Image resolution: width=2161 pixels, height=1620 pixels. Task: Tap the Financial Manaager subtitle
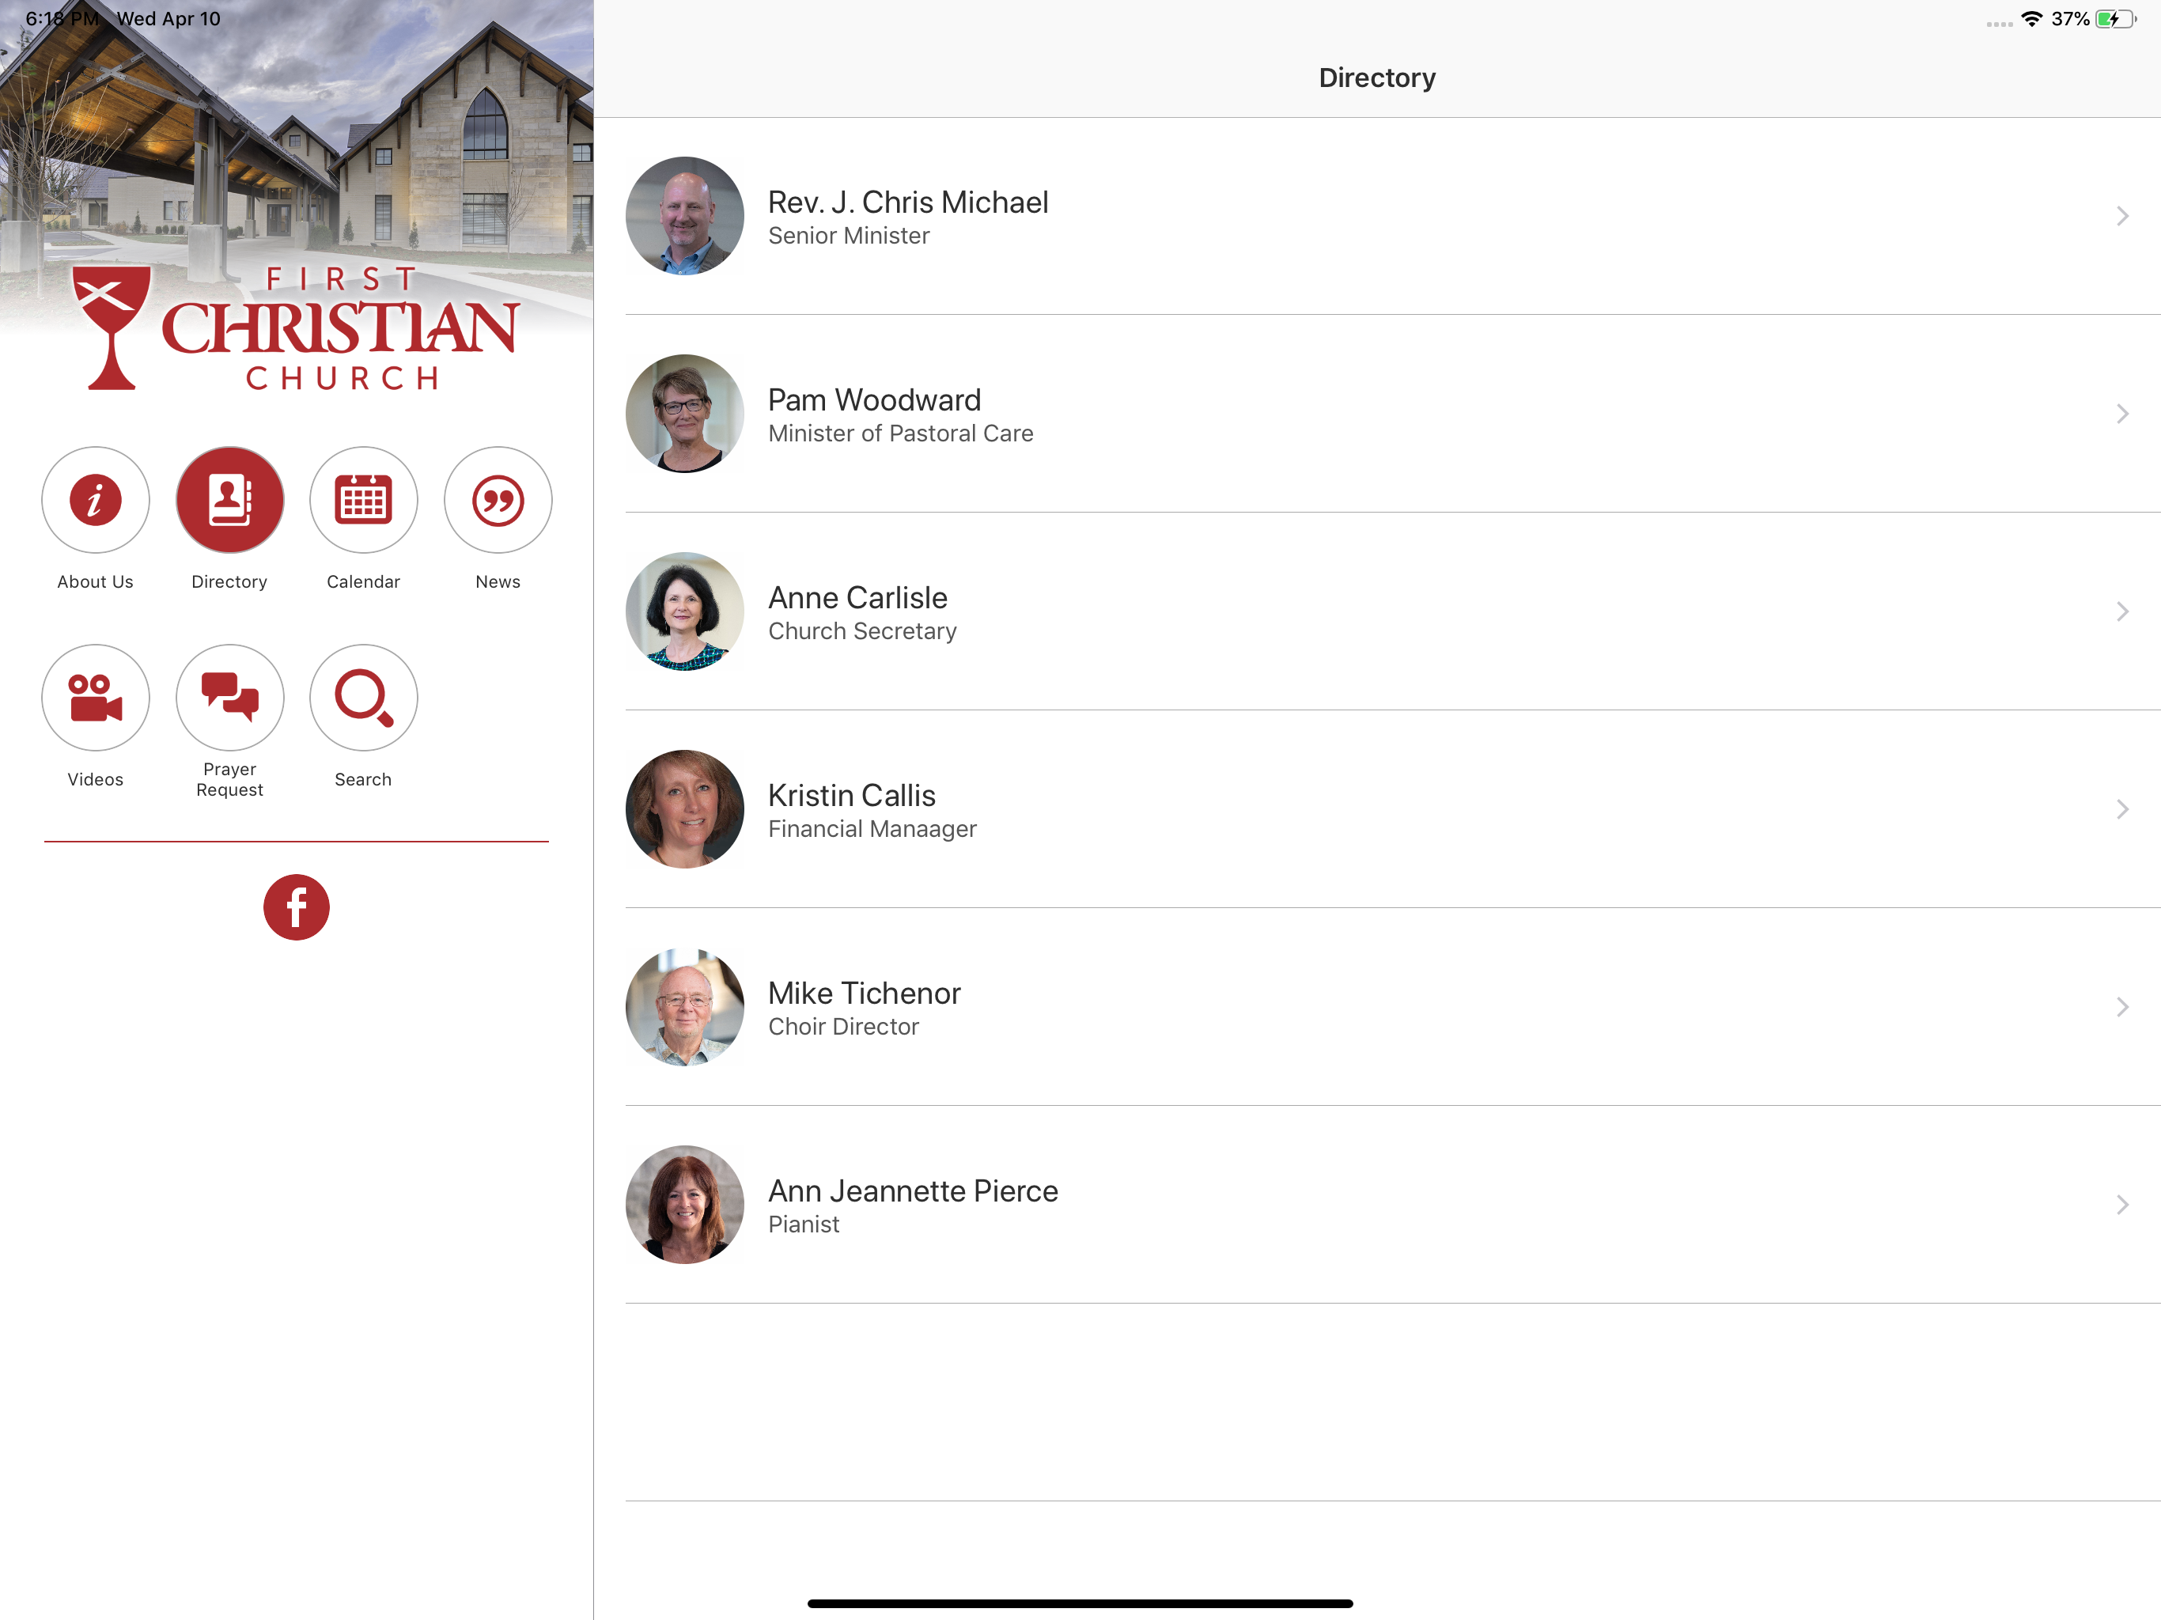(x=872, y=830)
